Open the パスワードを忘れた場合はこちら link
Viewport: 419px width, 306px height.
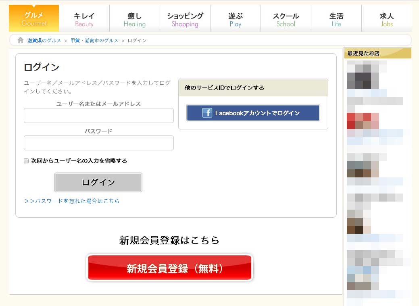[x=72, y=201]
